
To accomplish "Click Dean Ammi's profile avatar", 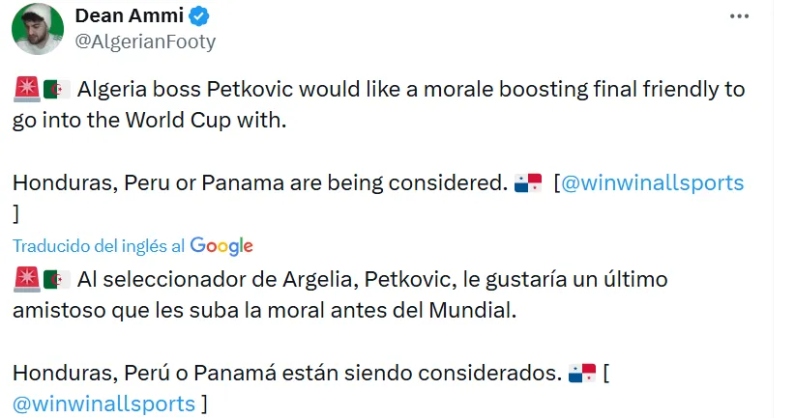I will pyautogui.click(x=38, y=29).
